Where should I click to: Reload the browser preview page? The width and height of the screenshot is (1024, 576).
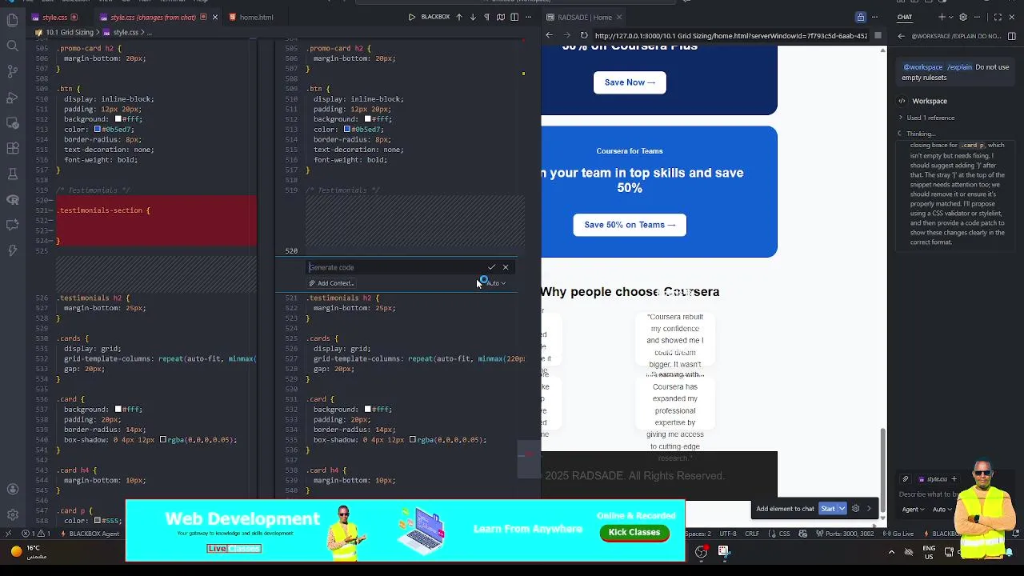point(584,35)
